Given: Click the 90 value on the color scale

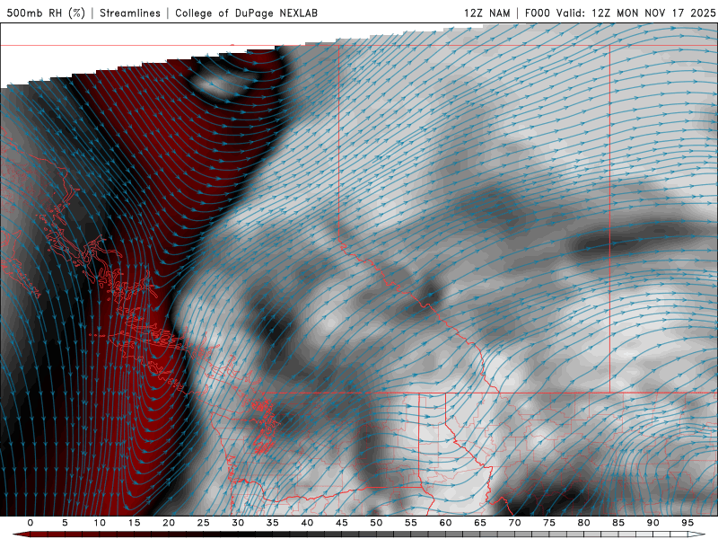Looking at the screenshot, I should coord(652,523).
